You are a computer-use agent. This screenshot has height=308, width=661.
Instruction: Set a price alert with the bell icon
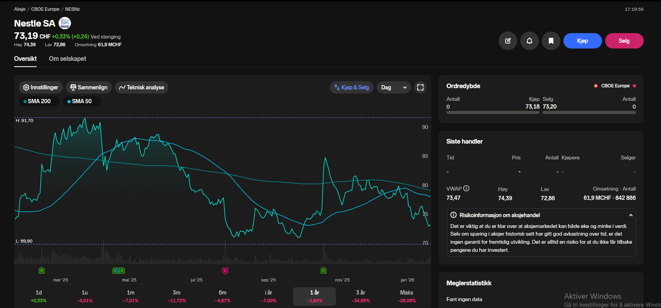pos(529,41)
